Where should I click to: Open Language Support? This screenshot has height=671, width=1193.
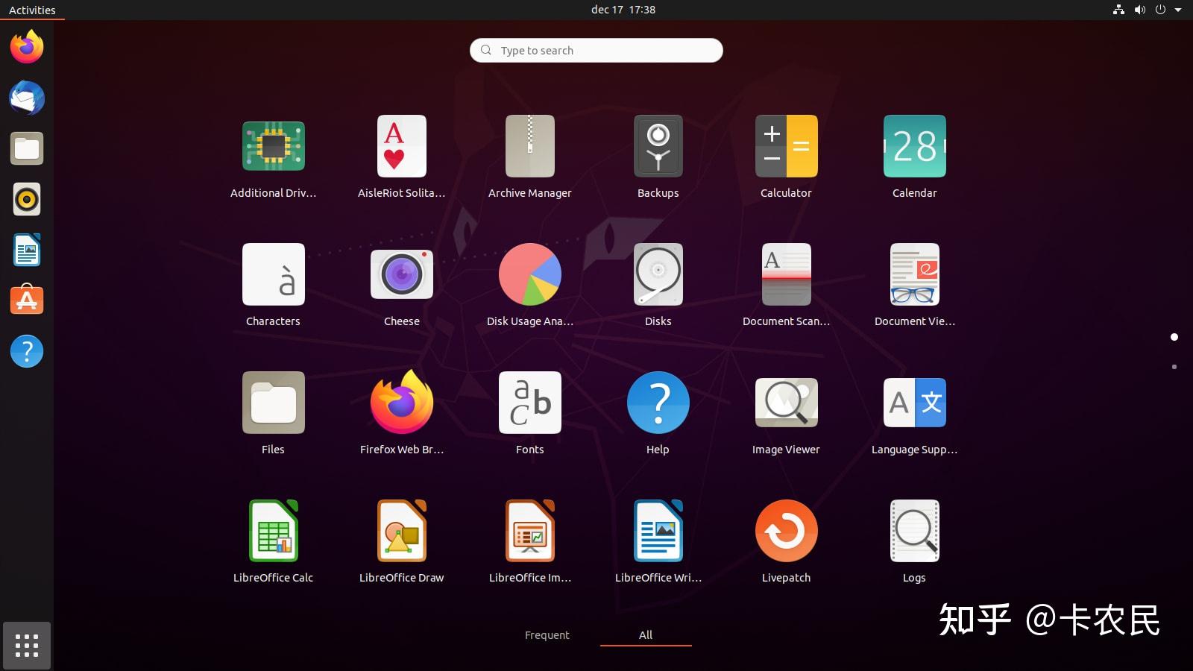(x=915, y=403)
